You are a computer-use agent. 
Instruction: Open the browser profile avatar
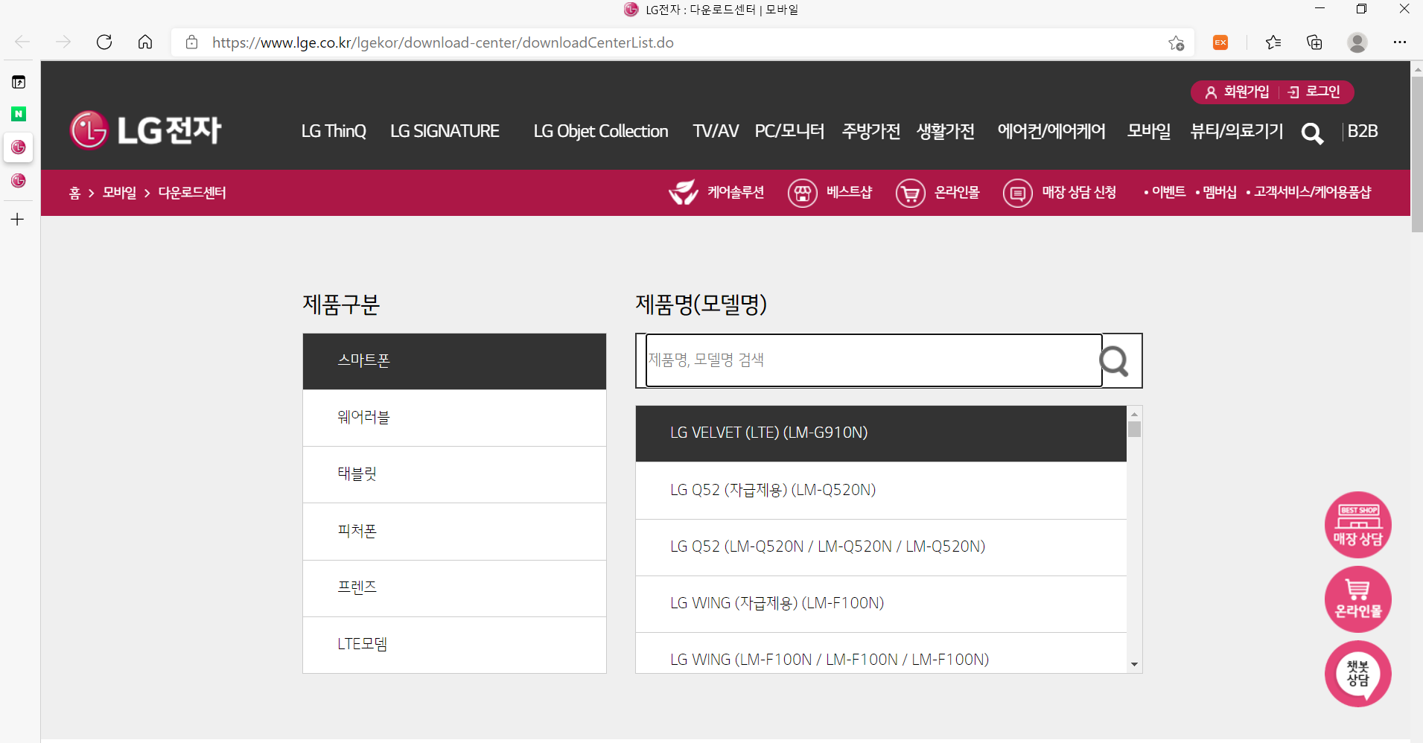point(1357,42)
